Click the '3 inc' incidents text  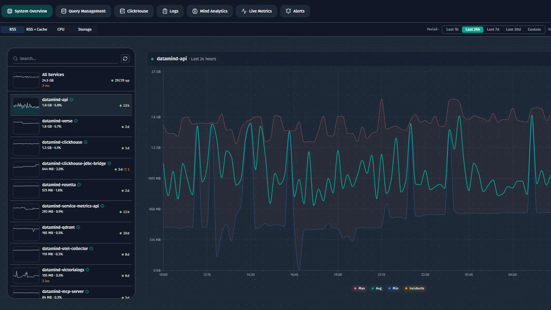click(x=46, y=86)
